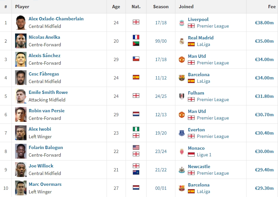Viewport: 278px width, 197px height.
Task: Click the Everton club crest icon
Action: click(182, 133)
